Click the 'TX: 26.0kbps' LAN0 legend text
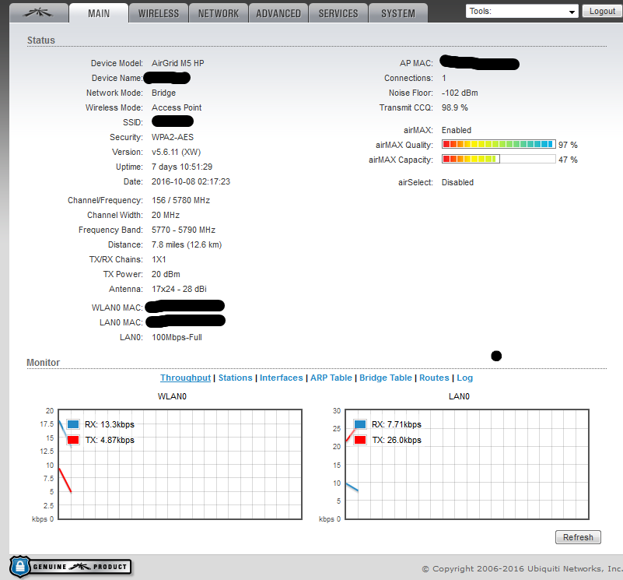The image size is (623, 580). pyautogui.click(x=397, y=440)
